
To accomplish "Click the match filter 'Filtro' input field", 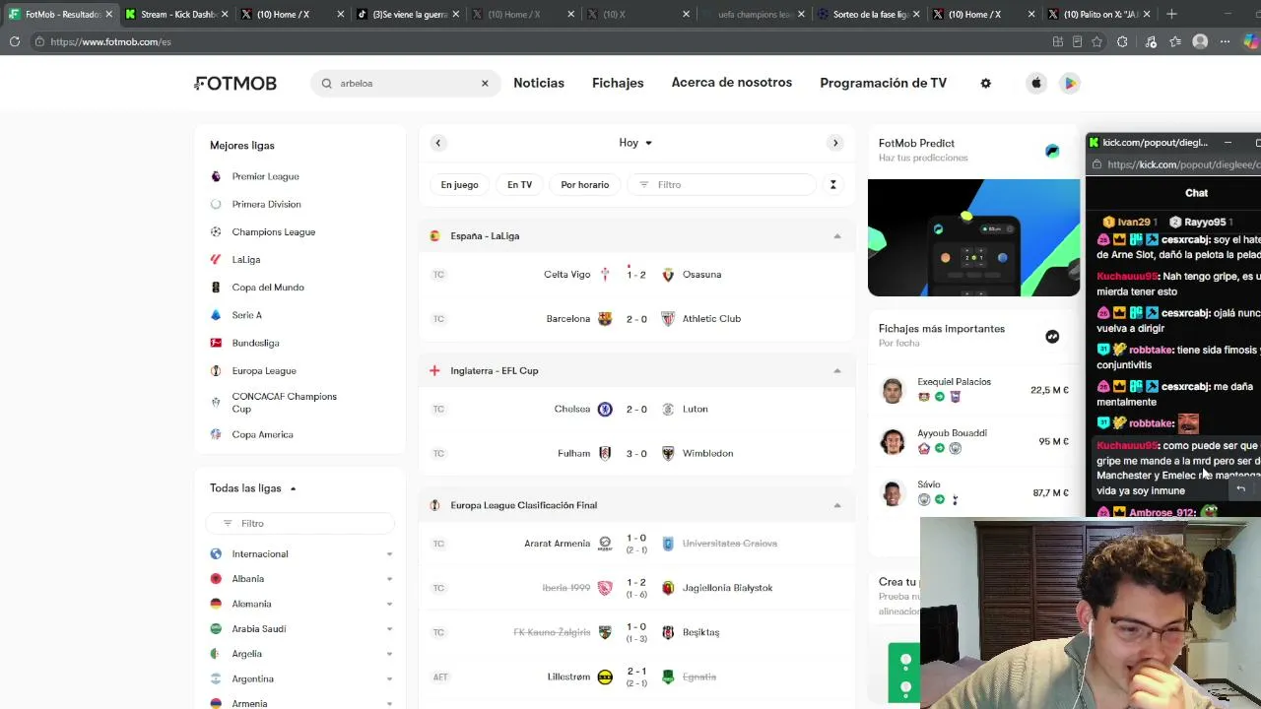I will click(722, 185).
